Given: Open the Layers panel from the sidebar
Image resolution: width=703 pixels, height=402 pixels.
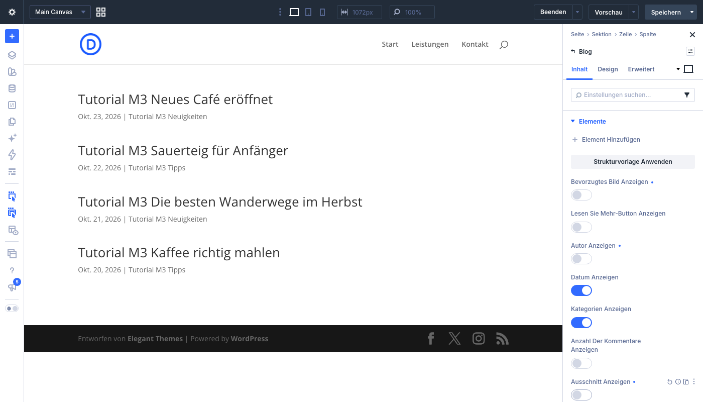Looking at the screenshot, I should tap(12, 55).
